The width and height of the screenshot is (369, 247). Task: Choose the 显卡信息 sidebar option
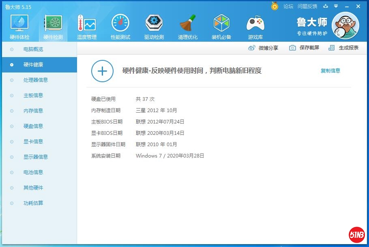pos(33,142)
